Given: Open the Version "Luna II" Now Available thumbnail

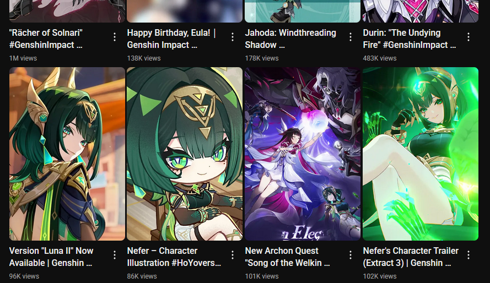Looking at the screenshot, I should tap(67, 154).
